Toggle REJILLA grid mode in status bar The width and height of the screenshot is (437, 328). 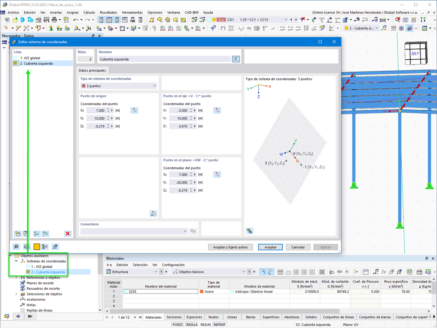(192, 325)
